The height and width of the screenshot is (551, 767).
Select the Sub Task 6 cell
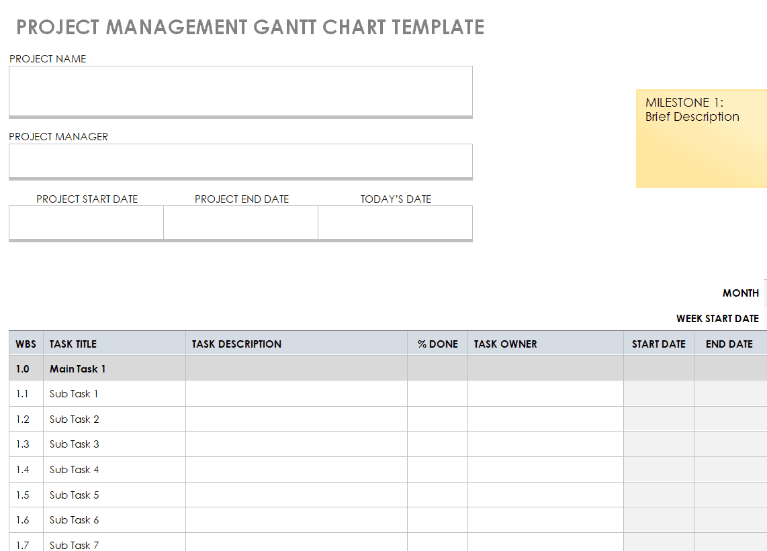114,519
